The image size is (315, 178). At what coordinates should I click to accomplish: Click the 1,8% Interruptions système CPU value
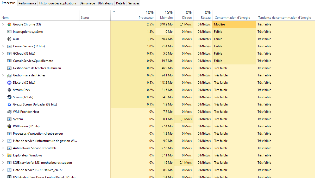tap(150, 32)
